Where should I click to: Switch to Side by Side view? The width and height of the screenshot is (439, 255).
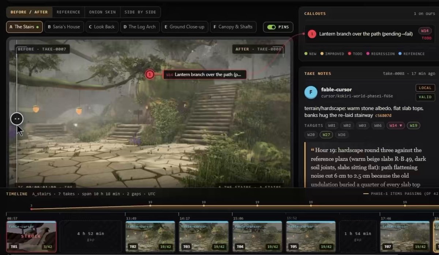coord(140,12)
